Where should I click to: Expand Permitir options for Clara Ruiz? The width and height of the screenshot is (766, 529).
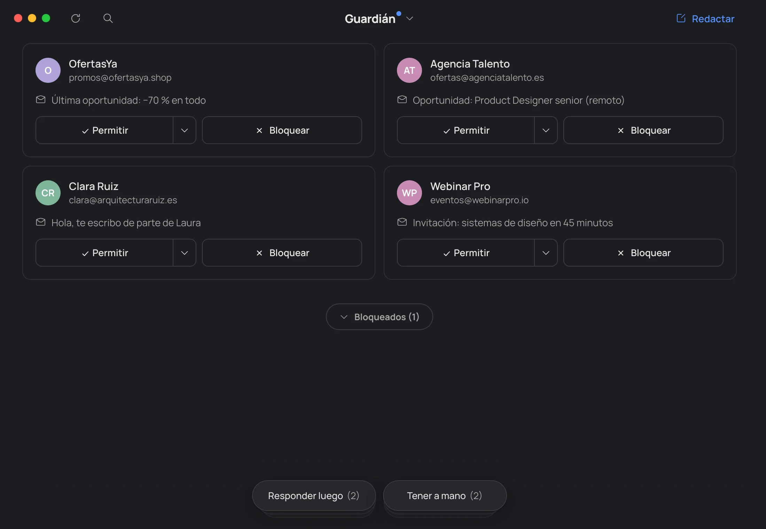tap(185, 253)
